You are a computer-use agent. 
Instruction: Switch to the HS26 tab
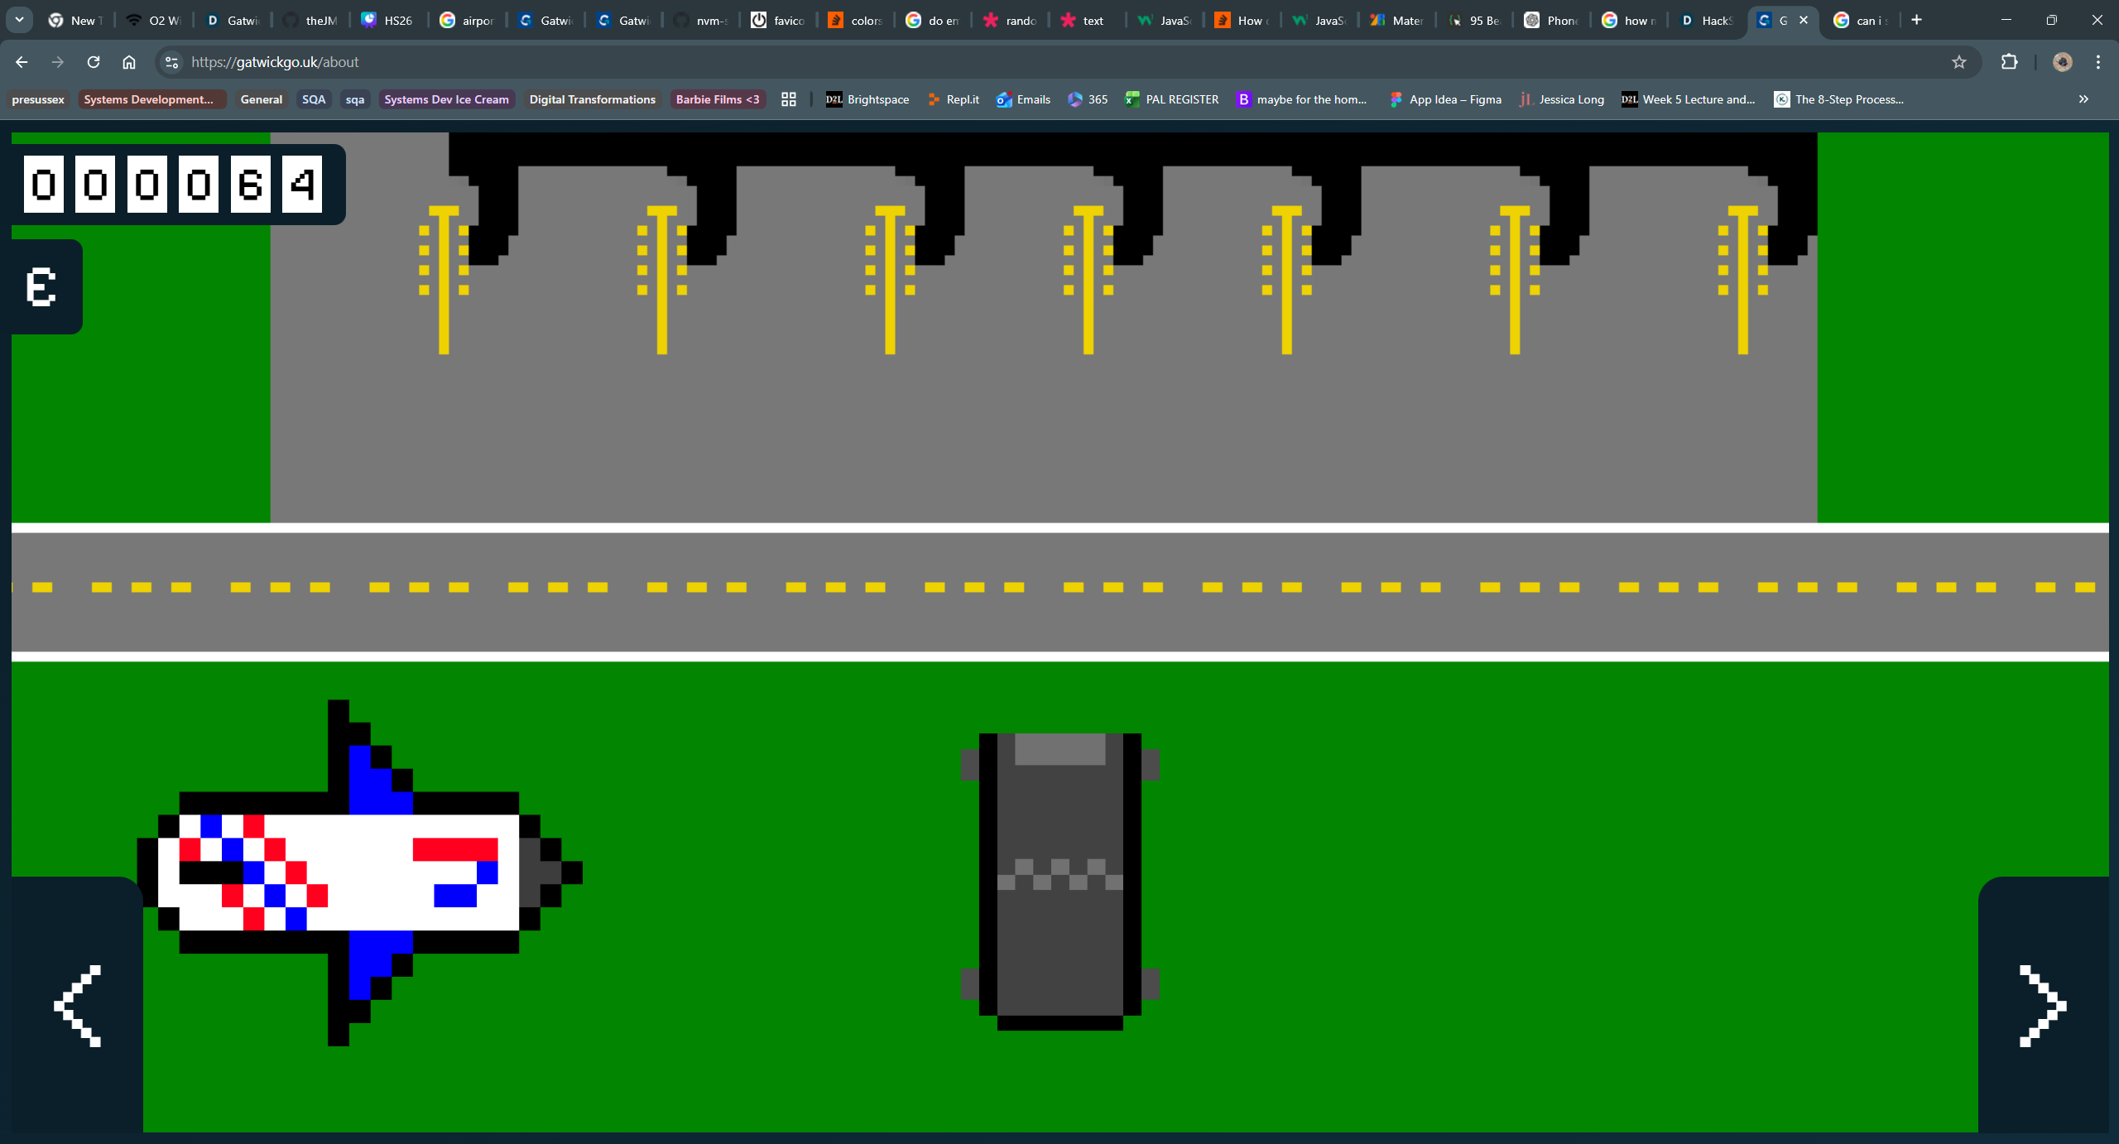(387, 20)
